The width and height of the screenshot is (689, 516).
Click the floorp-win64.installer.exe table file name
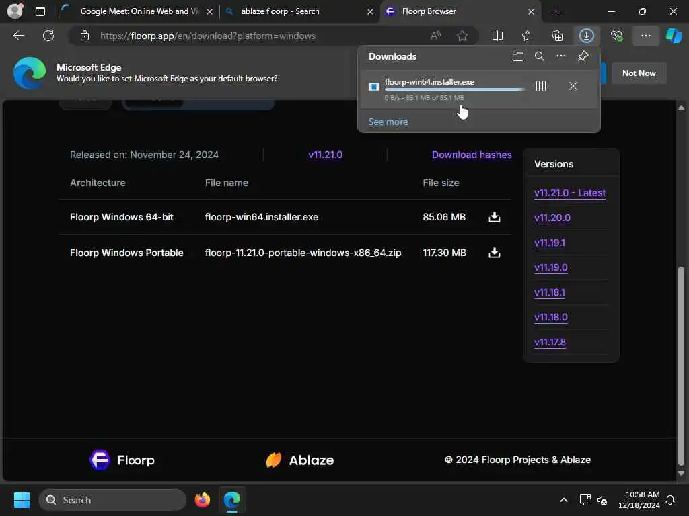[262, 217]
